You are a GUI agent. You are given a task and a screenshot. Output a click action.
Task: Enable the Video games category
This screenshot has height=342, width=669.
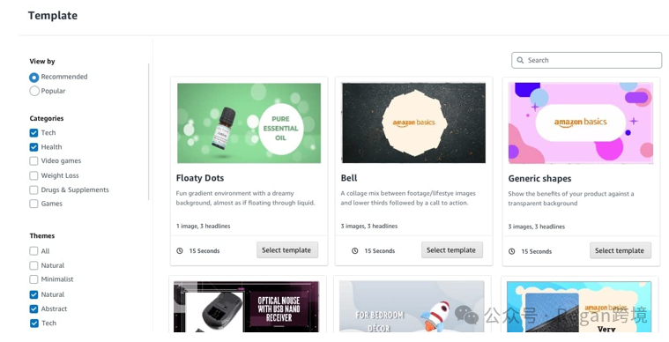point(33,161)
